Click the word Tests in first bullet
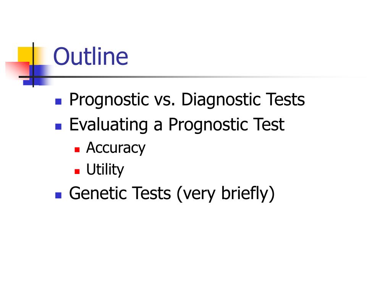The height and width of the screenshot is (293, 391). [285, 99]
